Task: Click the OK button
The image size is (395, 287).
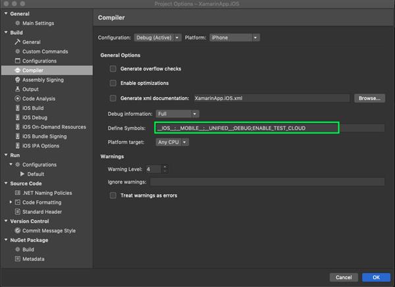Action: click(376, 277)
